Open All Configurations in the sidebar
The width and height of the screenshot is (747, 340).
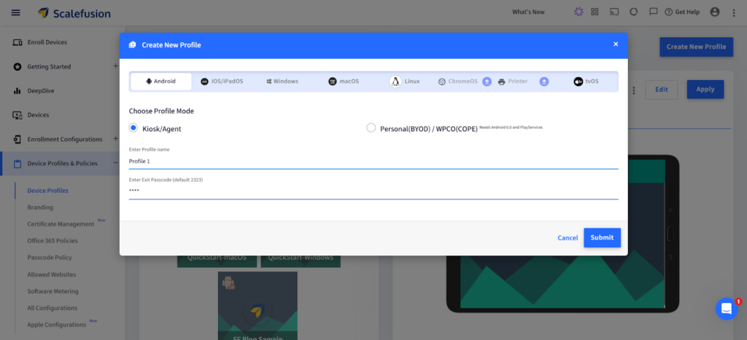[x=52, y=308]
